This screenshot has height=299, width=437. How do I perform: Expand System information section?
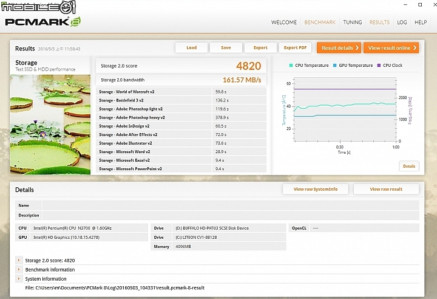(x=19, y=279)
